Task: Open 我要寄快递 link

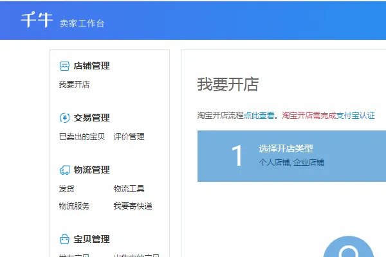Action: (133, 206)
